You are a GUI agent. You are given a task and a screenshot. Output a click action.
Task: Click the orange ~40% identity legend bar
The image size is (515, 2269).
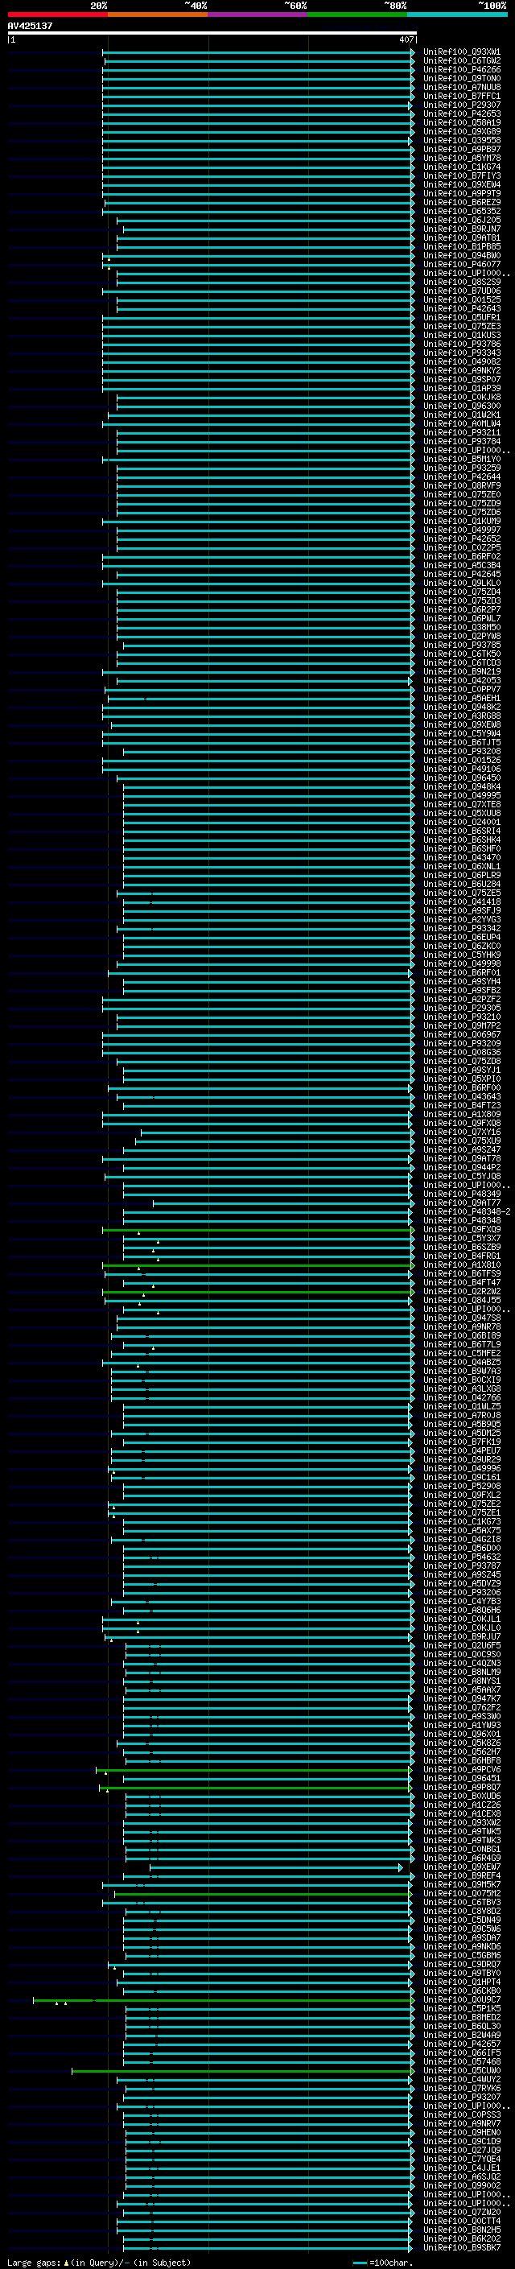click(158, 14)
